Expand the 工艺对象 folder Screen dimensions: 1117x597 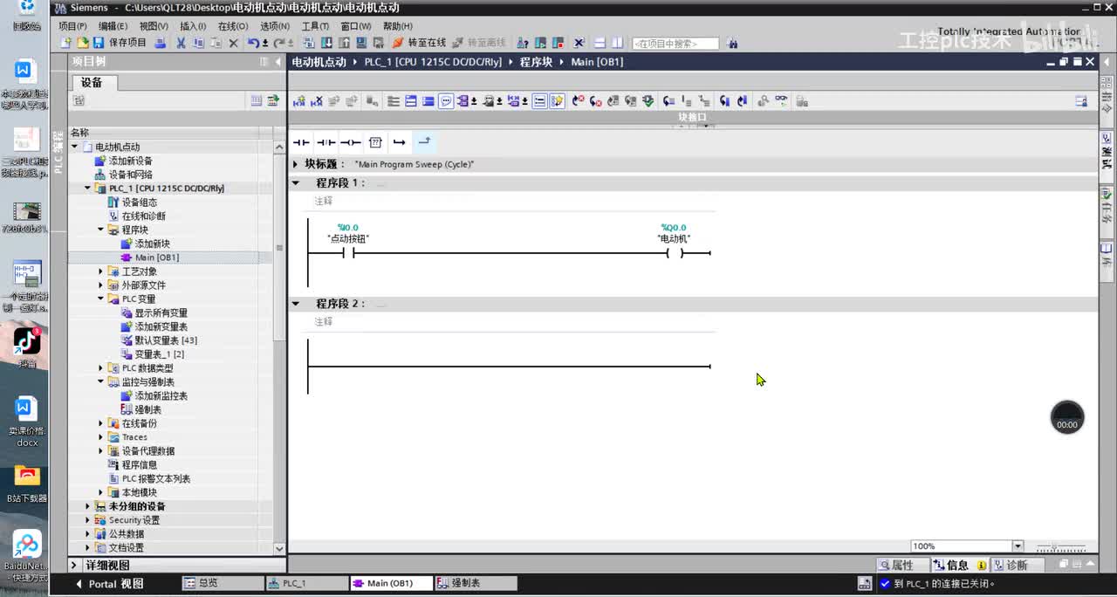101,271
